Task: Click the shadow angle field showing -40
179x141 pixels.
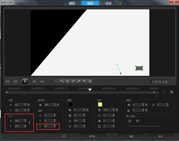Action: [78, 121]
